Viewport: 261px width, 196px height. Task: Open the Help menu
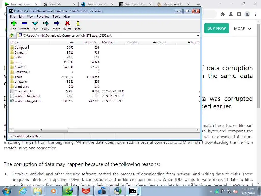[x=67, y=17]
